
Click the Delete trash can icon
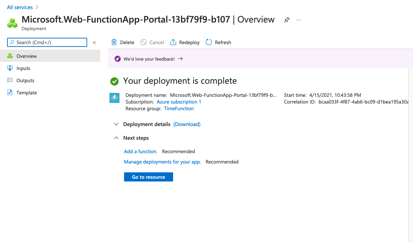pyautogui.click(x=114, y=42)
